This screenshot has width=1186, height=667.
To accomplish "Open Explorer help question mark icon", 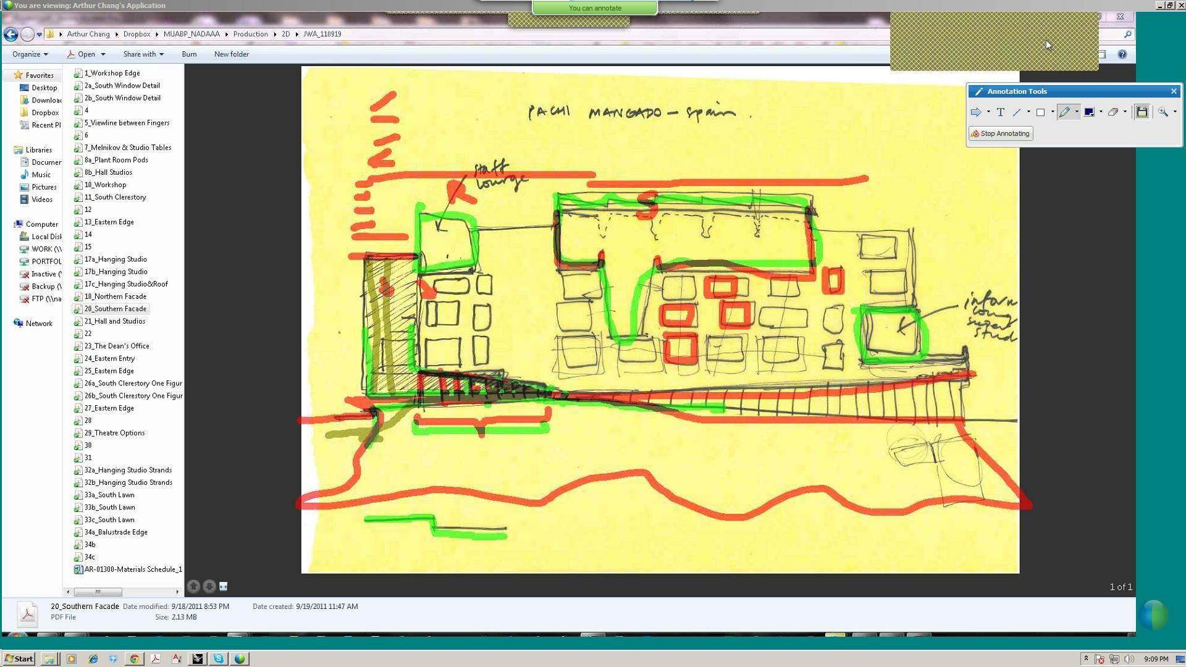I will click(1122, 54).
